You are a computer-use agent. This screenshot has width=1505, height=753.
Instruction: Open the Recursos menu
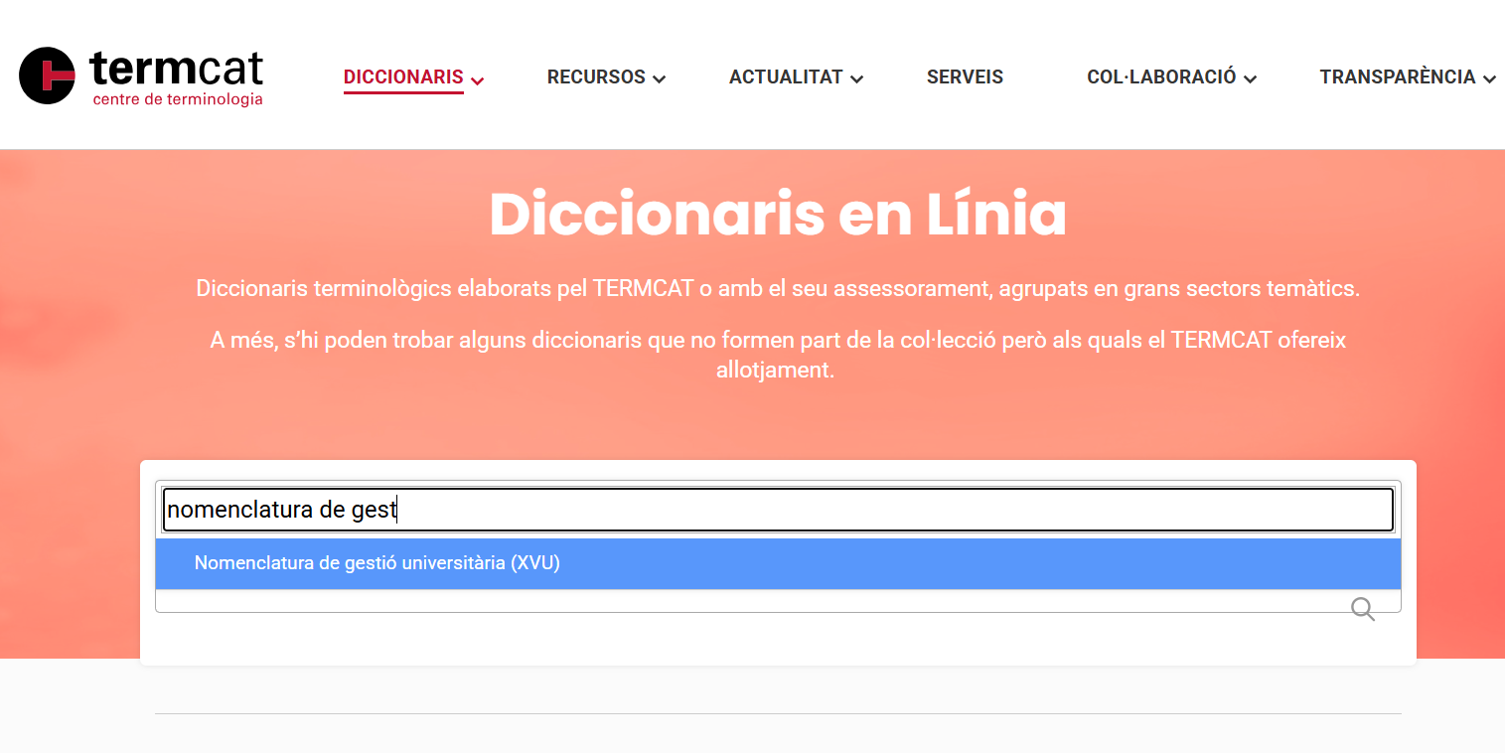pyautogui.click(x=596, y=77)
